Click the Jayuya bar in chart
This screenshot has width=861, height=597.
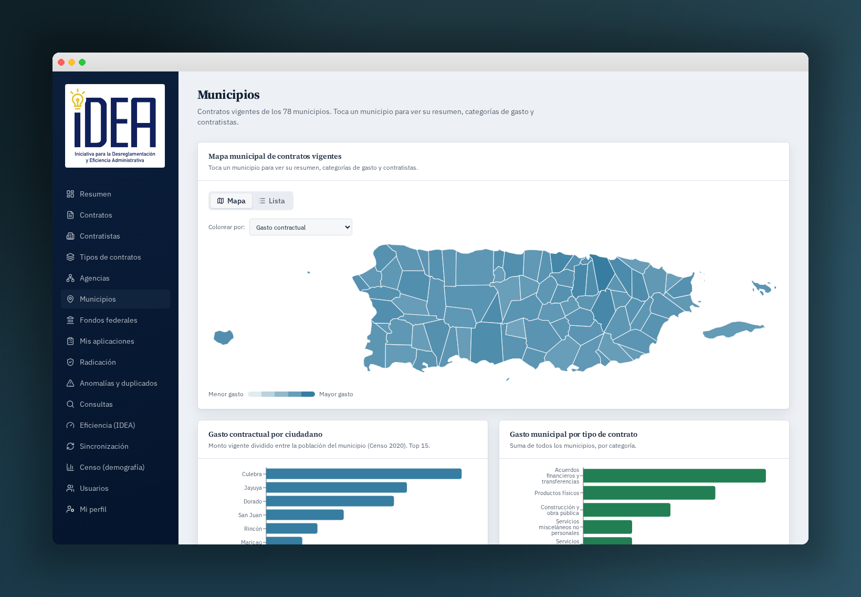click(x=337, y=488)
